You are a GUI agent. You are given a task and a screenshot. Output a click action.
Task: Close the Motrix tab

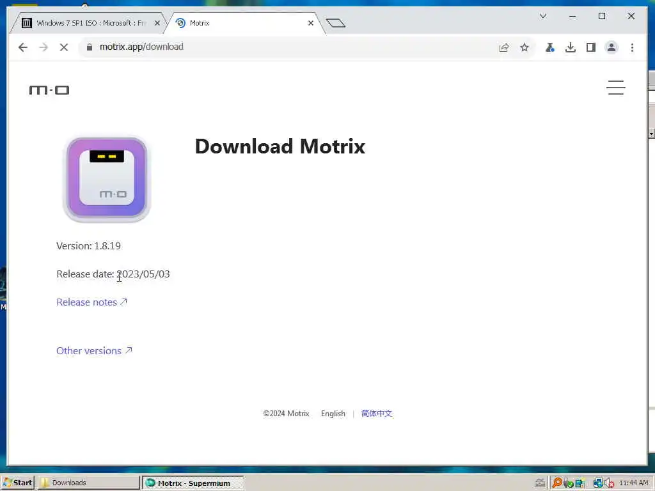click(311, 23)
